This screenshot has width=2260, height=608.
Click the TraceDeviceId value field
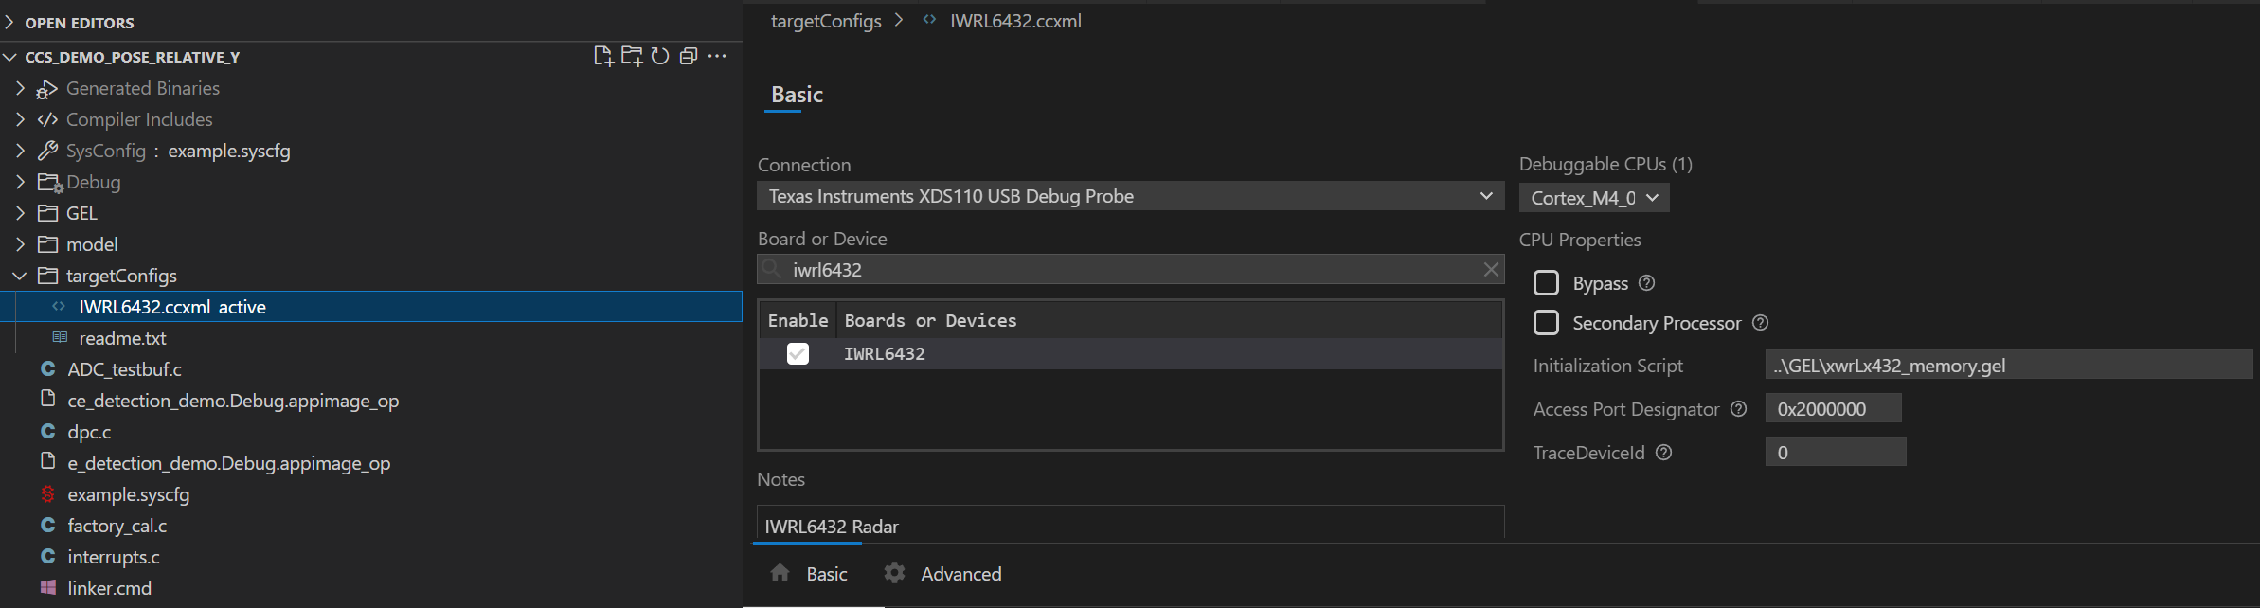tap(1836, 453)
